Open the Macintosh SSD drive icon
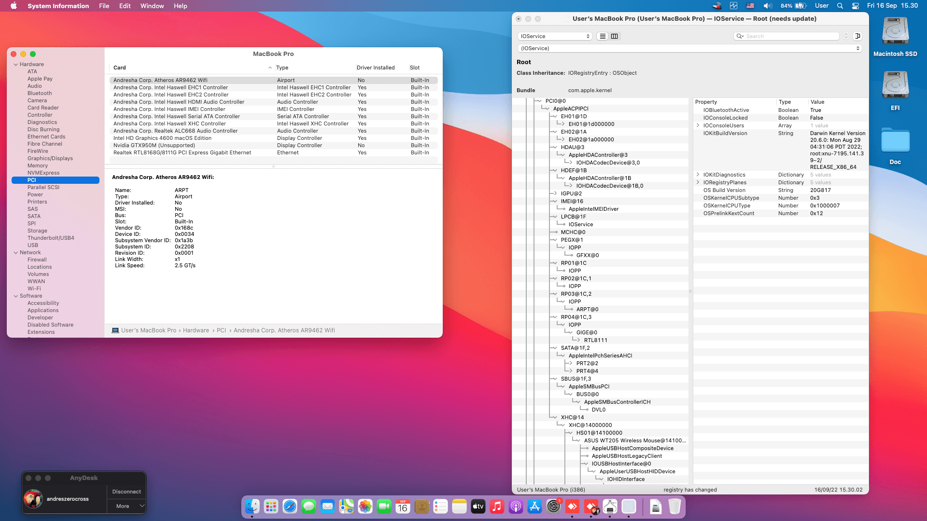This screenshot has width=927, height=521. click(895, 31)
